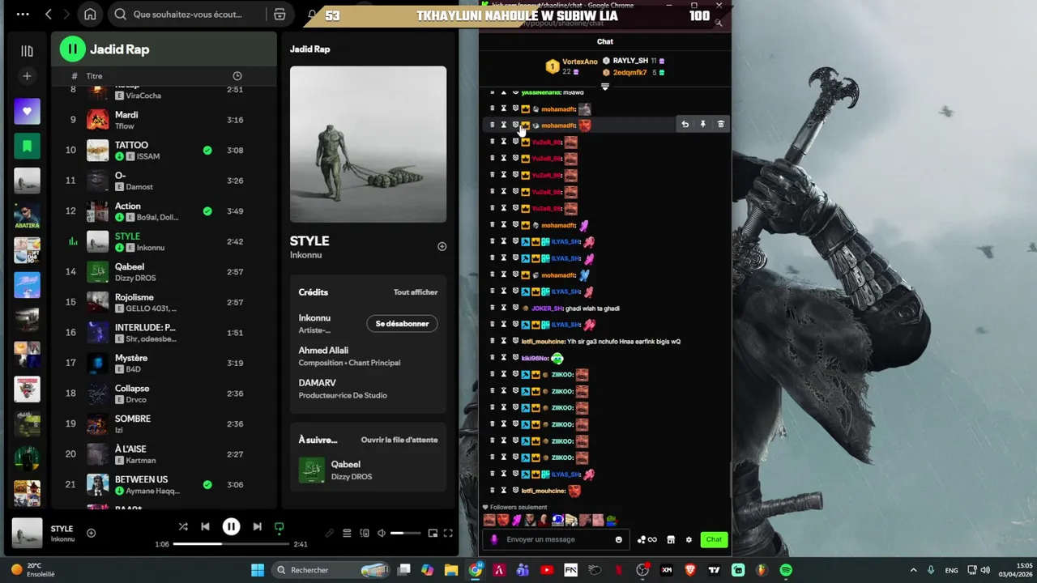Viewport: 1037px width, 583px height.
Task: Select track Mystère by B4D
Action: [165, 363]
